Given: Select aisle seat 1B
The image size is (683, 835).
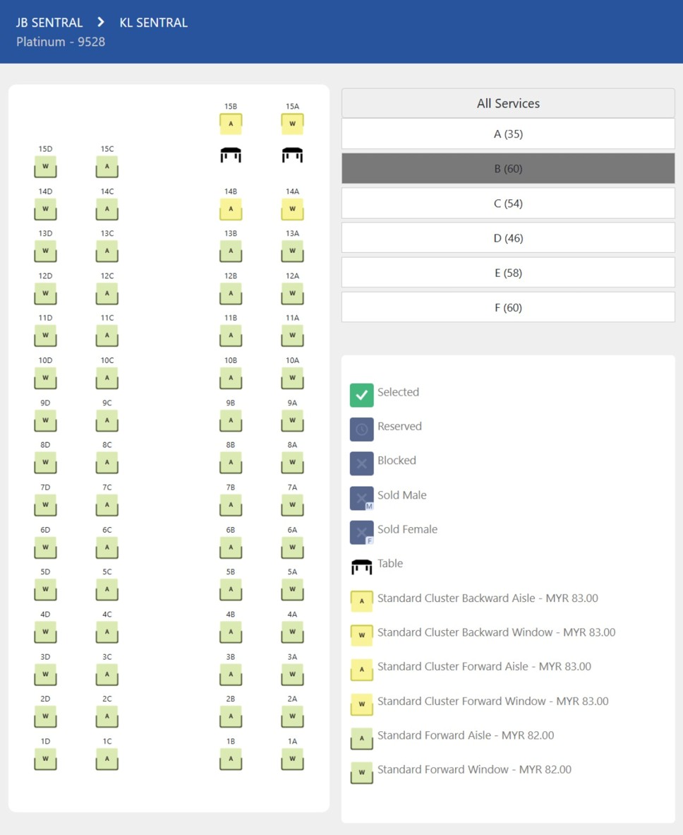Looking at the screenshot, I should 231,759.
